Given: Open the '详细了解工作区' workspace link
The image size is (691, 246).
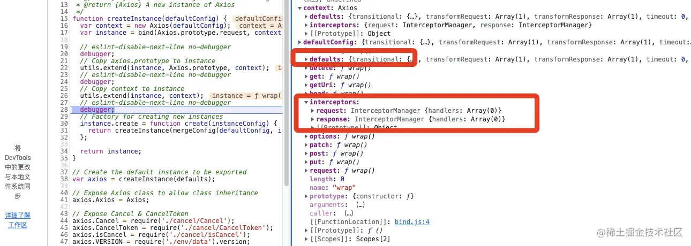Looking at the screenshot, I should pyautogui.click(x=18, y=220).
